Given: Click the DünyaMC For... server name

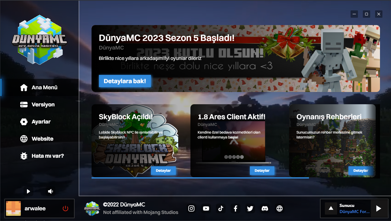Looking at the screenshot, I should pos(354,212).
